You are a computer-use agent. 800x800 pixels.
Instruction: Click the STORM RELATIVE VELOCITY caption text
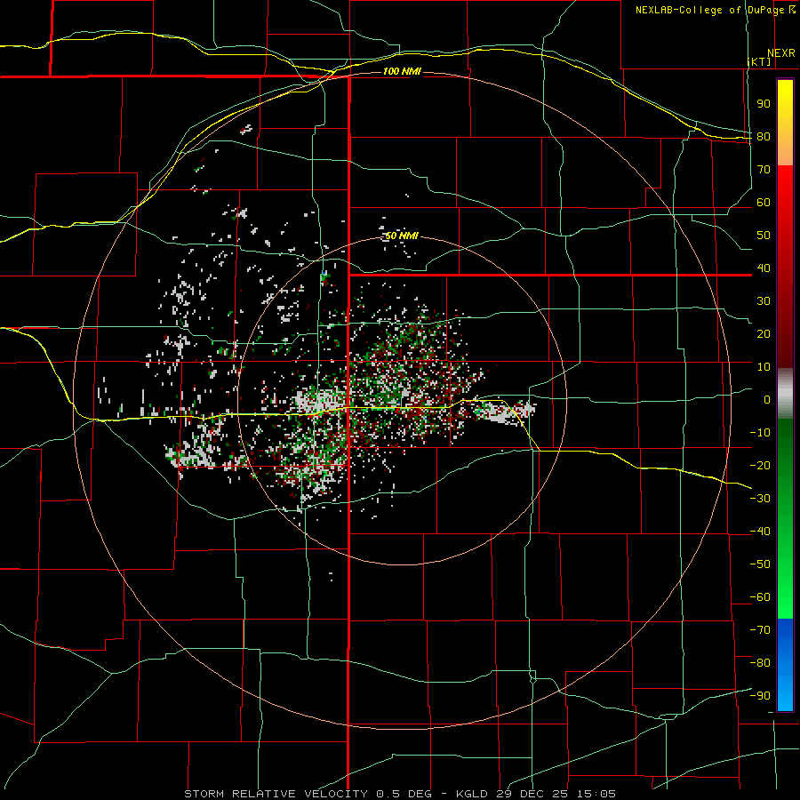[275, 794]
